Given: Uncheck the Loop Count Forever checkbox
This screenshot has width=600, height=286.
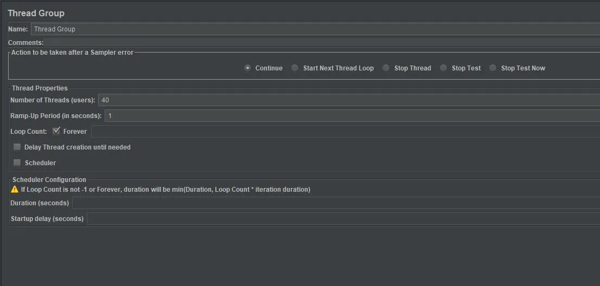Looking at the screenshot, I should (x=56, y=131).
